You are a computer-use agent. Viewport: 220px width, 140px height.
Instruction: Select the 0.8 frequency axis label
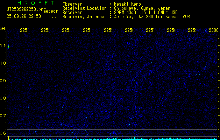click(x=3, y=98)
